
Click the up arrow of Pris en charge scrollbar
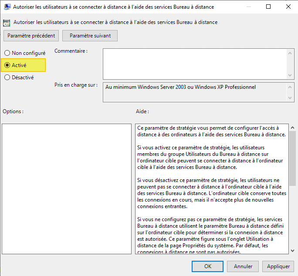[x=290, y=87]
